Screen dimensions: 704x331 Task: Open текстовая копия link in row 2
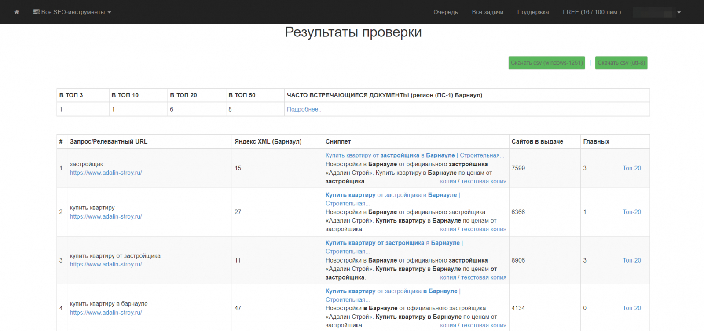(483, 229)
